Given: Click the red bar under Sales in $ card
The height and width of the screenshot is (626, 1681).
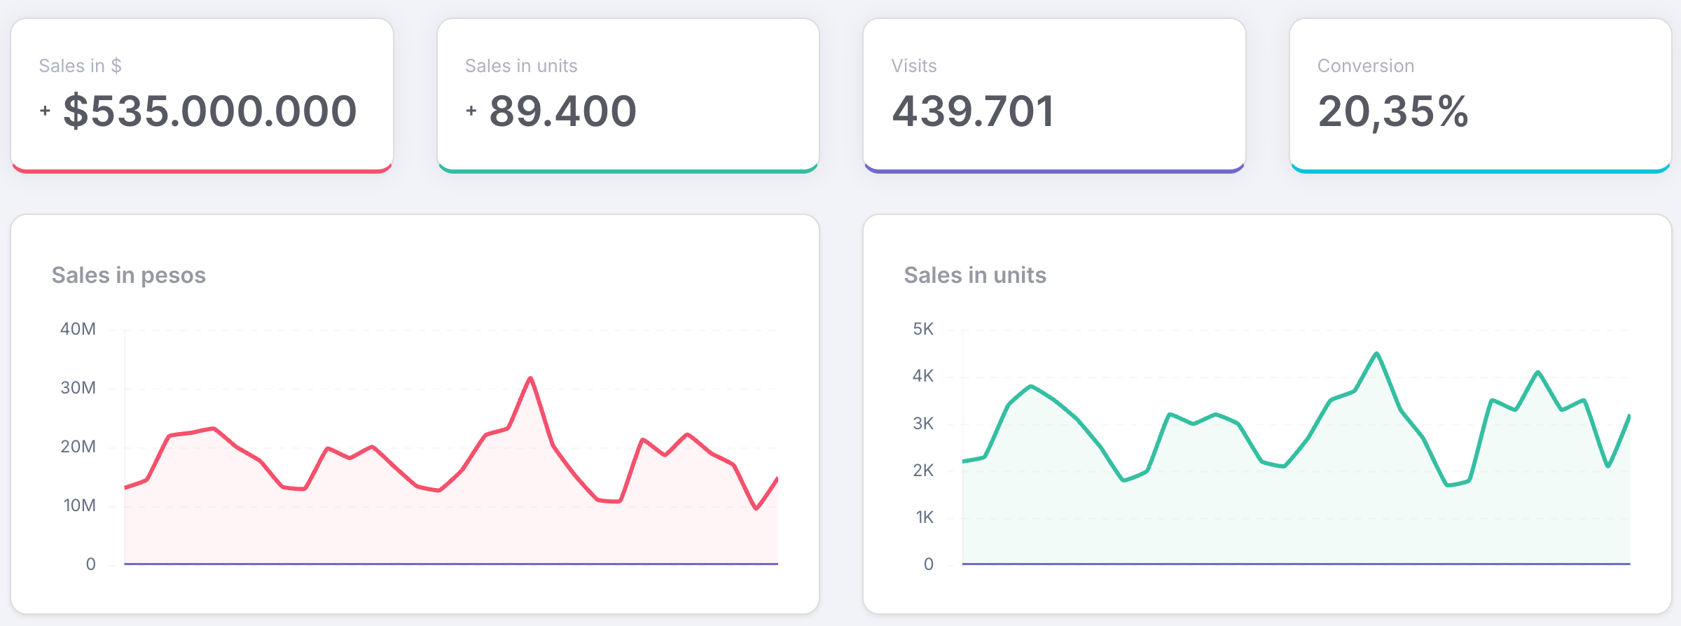Looking at the screenshot, I should (202, 170).
